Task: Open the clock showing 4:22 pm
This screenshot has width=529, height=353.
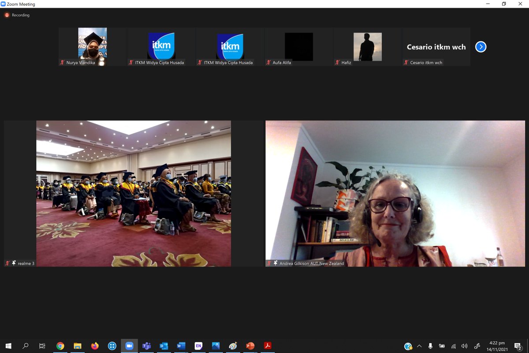Action: pyautogui.click(x=497, y=346)
